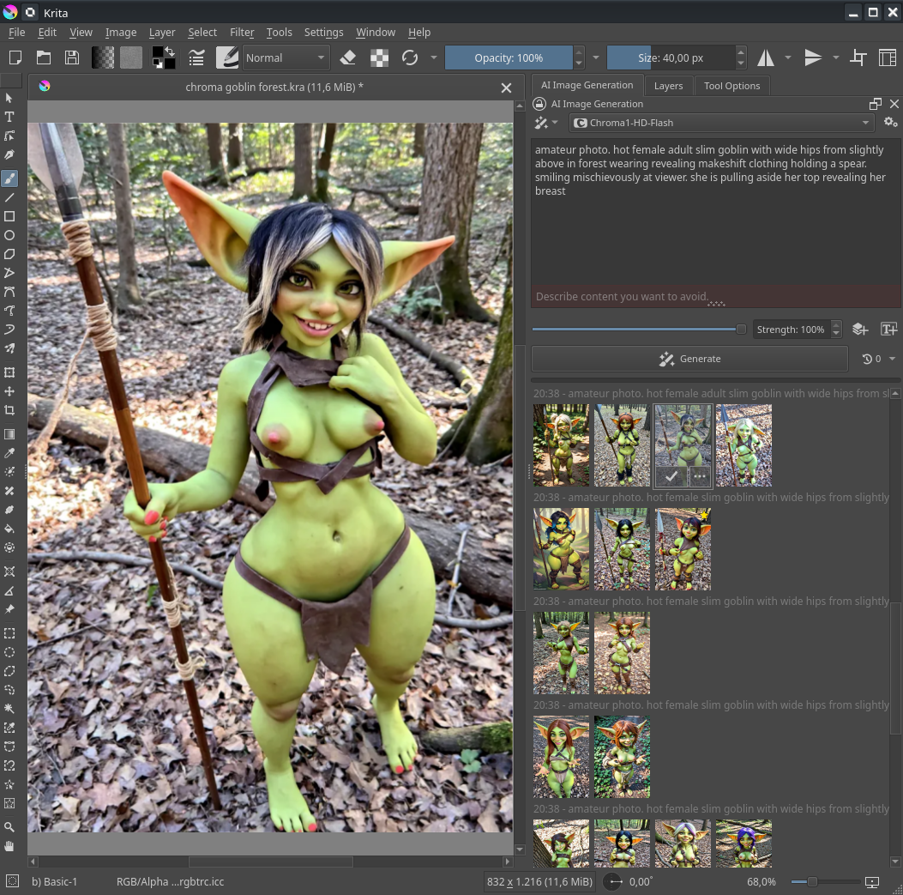The width and height of the screenshot is (903, 895).
Task: Toggle the preserve alpha button
Action: pos(378,57)
